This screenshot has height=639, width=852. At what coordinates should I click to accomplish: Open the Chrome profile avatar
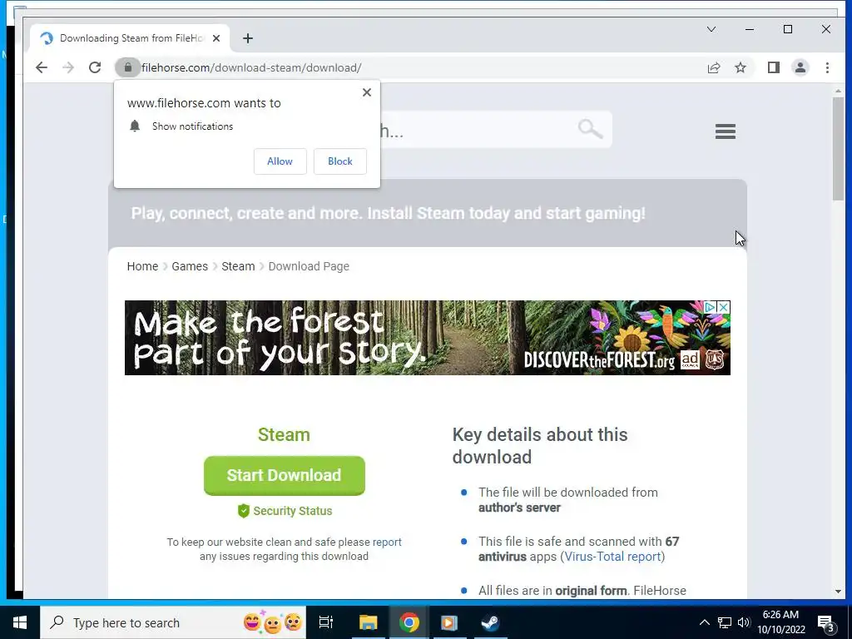tap(800, 67)
